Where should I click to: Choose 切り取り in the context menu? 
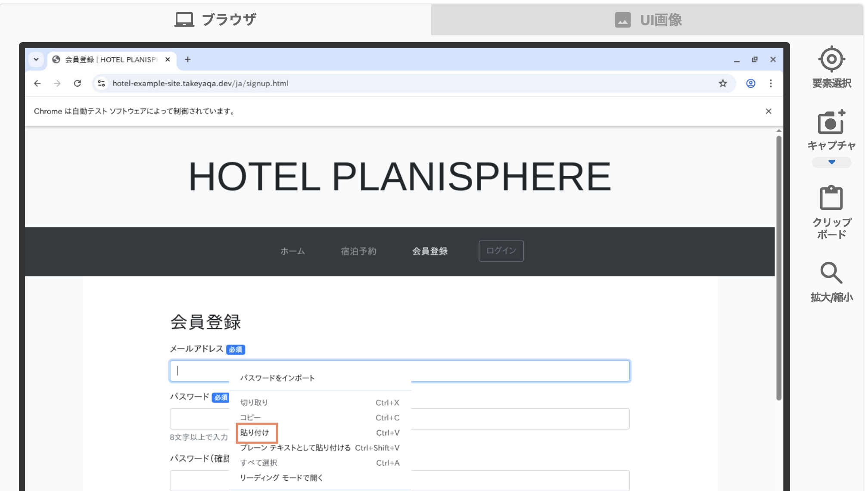[x=320, y=402]
